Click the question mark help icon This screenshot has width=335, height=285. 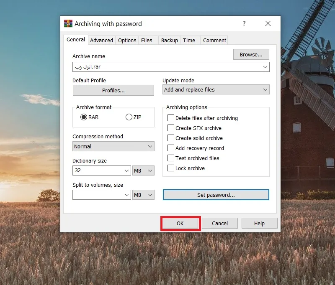[244, 23]
